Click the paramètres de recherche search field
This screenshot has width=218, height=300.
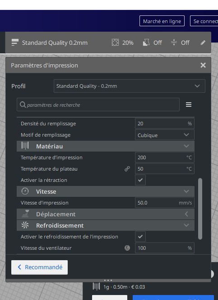98,105
